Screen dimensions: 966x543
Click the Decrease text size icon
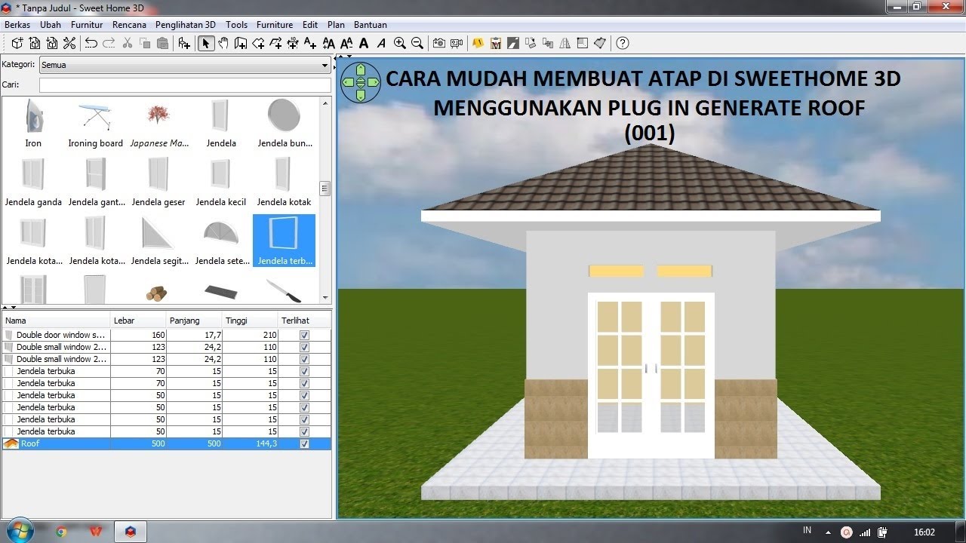click(x=346, y=43)
